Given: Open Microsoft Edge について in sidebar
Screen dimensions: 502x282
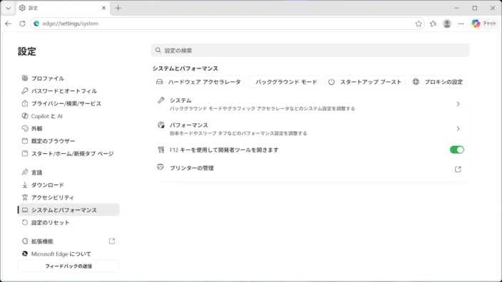Looking at the screenshot, I should (x=68, y=254).
